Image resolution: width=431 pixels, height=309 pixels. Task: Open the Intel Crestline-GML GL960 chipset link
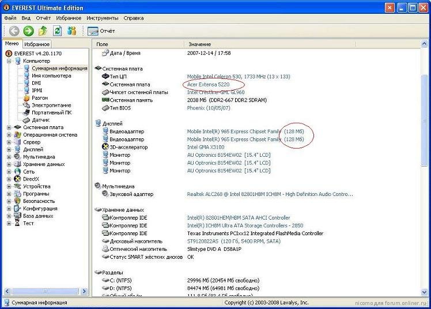click(x=215, y=92)
